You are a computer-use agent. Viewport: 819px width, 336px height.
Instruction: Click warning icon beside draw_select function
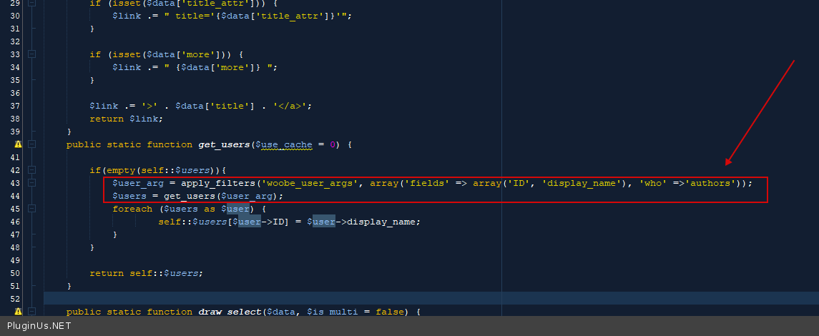tap(18, 312)
